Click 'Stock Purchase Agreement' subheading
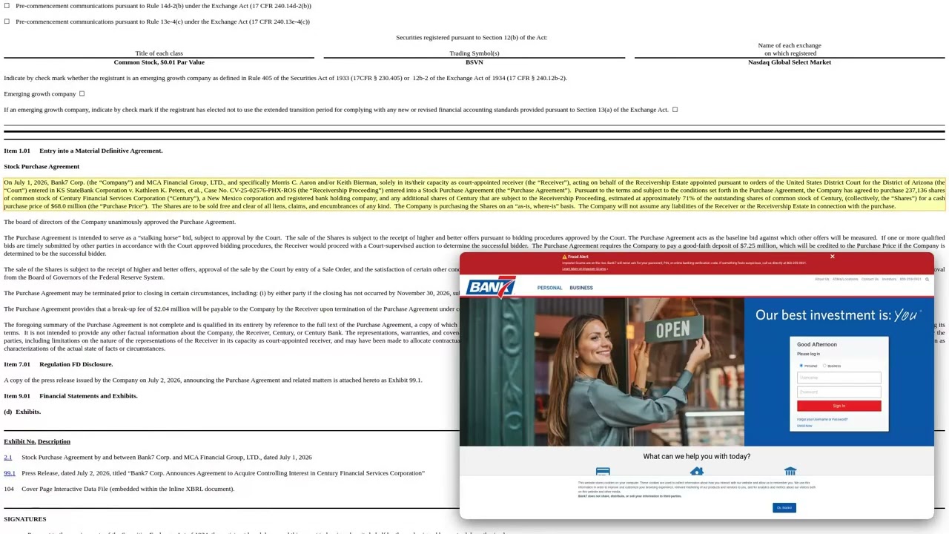949x534 pixels. 42,167
